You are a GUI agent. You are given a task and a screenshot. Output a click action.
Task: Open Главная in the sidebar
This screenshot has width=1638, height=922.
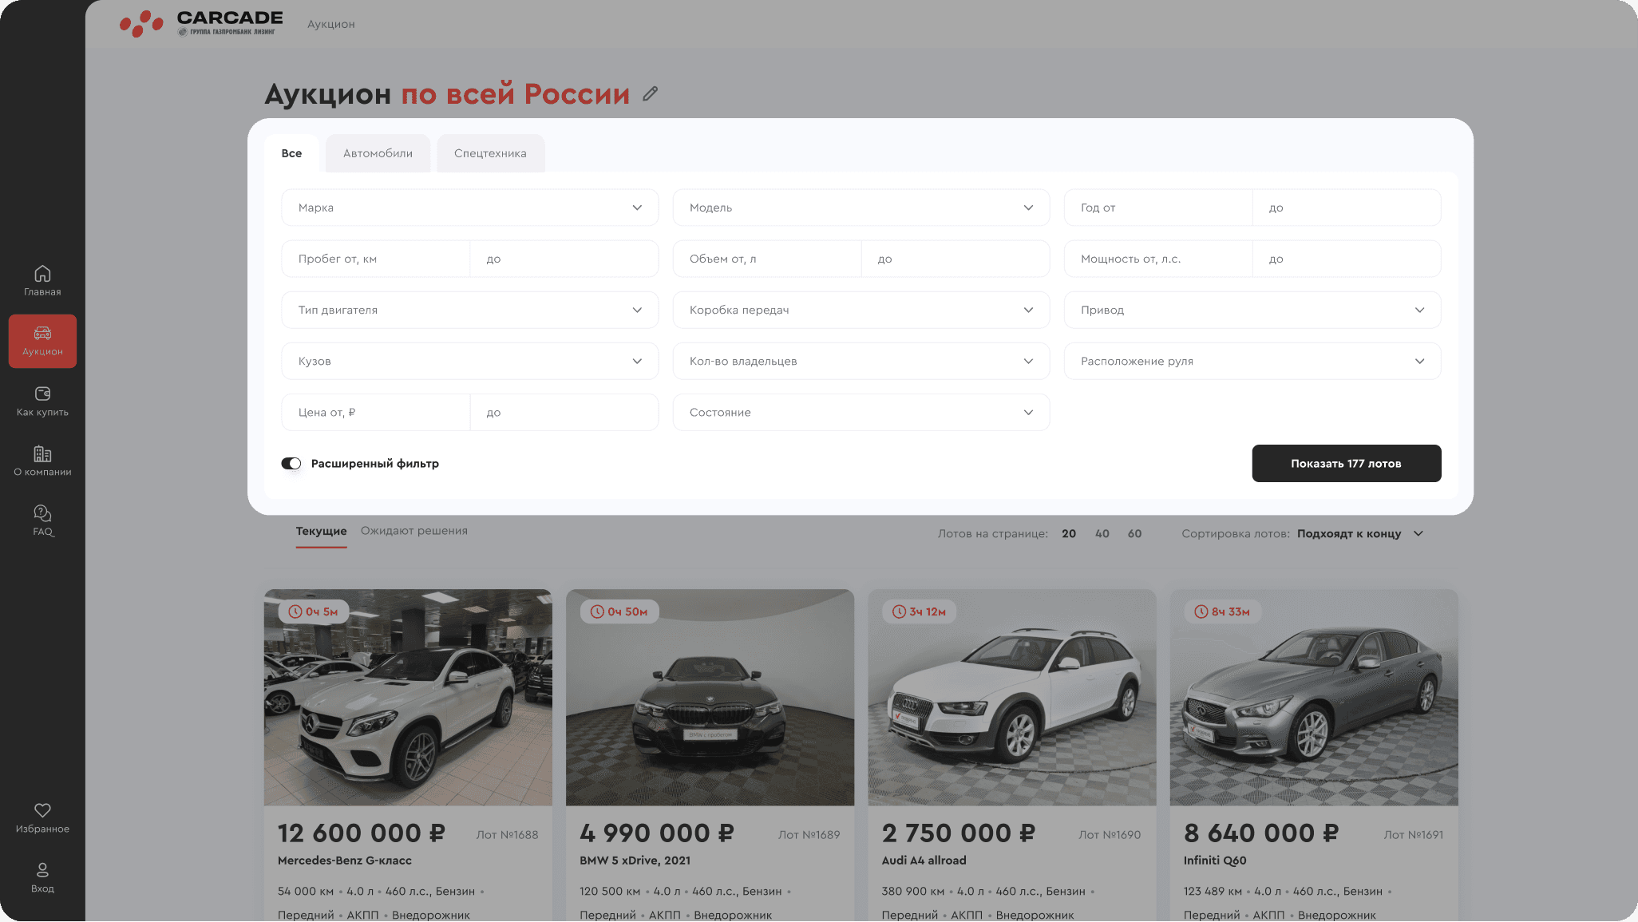click(x=42, y=281)
